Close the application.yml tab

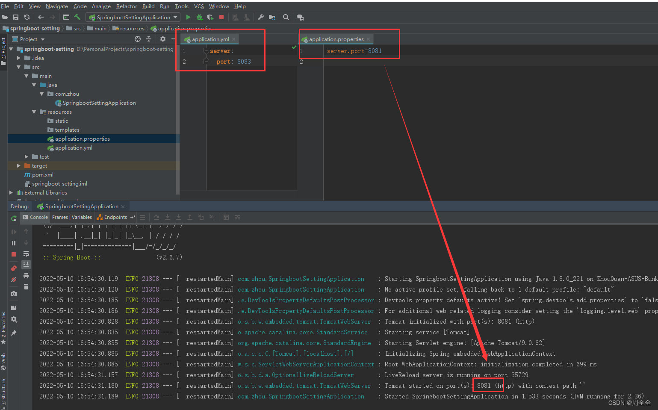click(233, 39)
